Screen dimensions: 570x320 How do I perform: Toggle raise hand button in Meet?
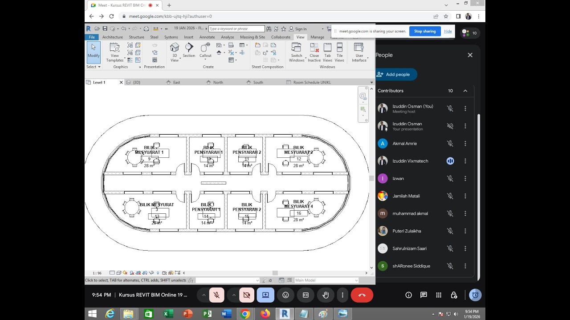(x=326, y=295)
